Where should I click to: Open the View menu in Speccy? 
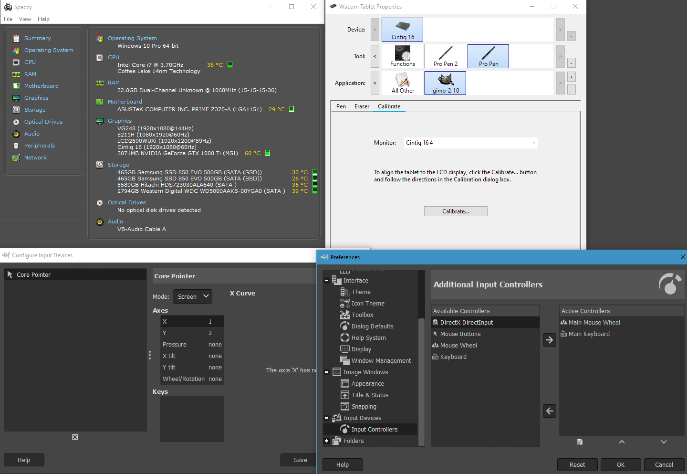[x=25, y=19]
